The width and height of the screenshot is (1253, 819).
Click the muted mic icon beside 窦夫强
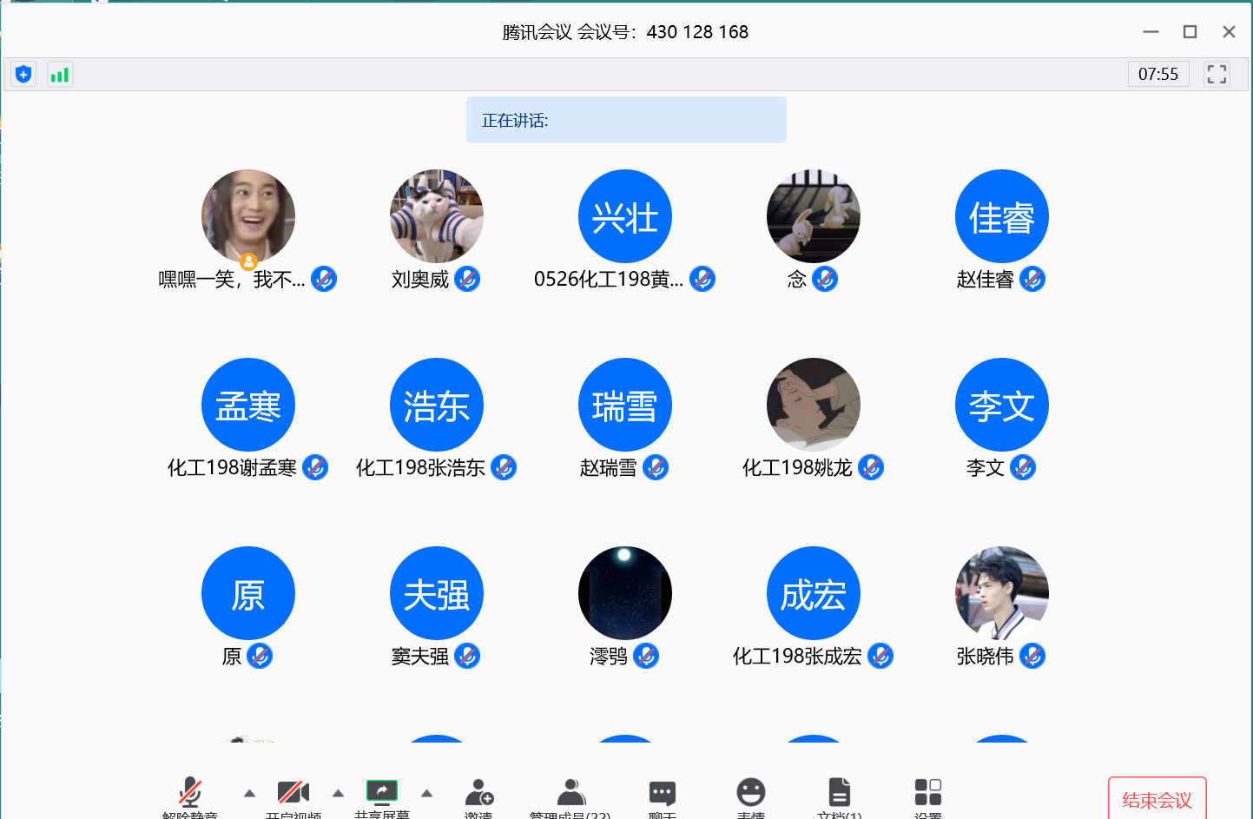point(467,656)
